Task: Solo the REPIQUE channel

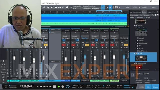Action: [x=97, y=45]
